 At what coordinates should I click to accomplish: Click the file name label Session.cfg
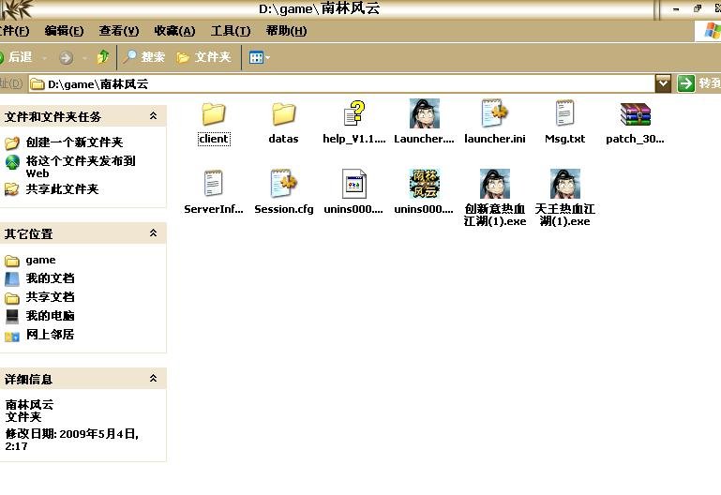[x=284, y=209]
